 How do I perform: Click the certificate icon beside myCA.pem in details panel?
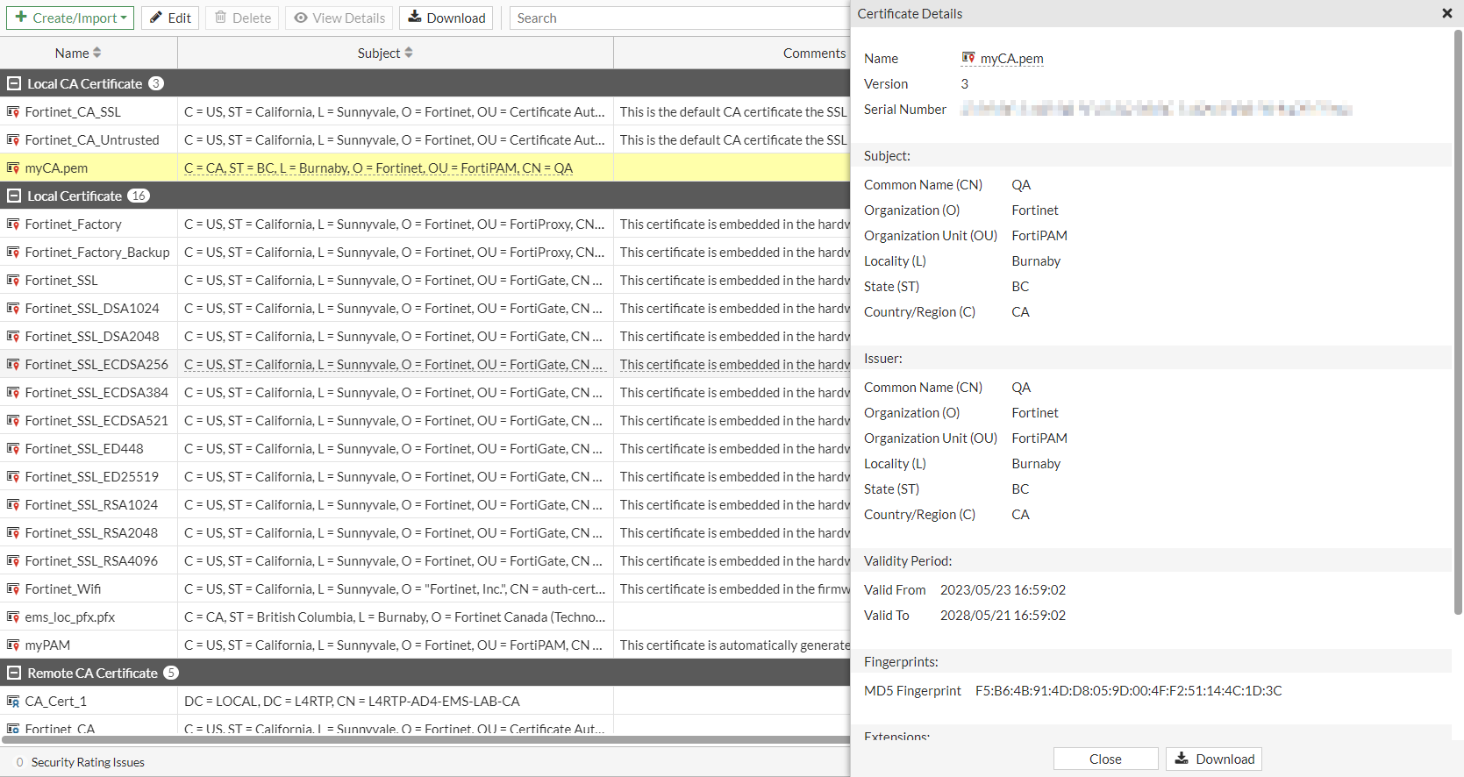[x=968, y=58]
